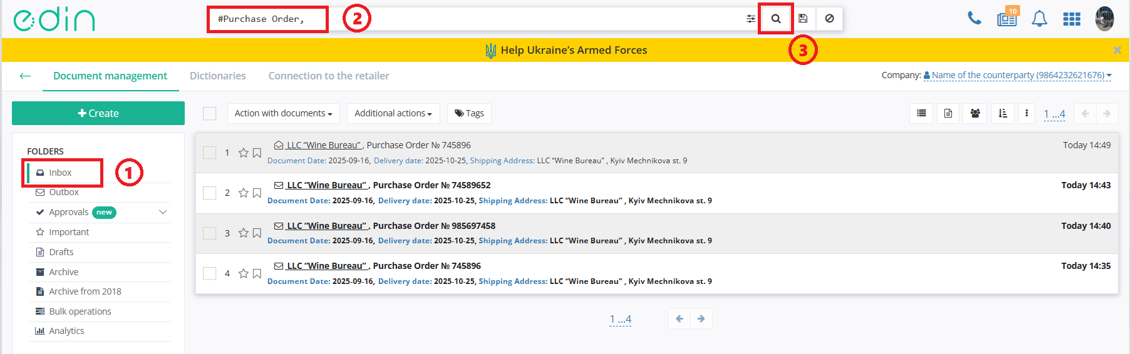Go to previous page in top toolbar

pyautogui.click(x=1085, y=113)
